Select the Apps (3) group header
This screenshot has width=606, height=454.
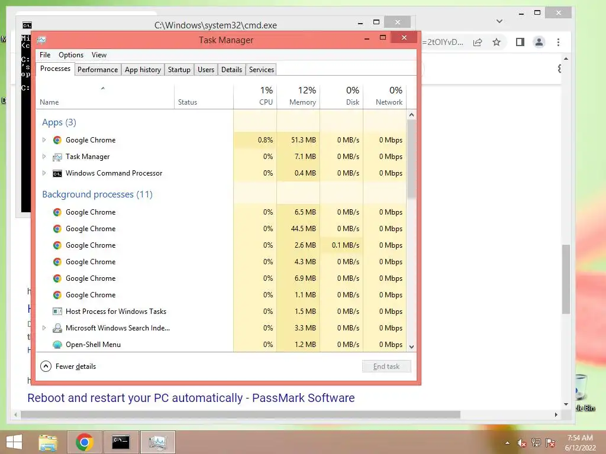(x=59, y=122)
